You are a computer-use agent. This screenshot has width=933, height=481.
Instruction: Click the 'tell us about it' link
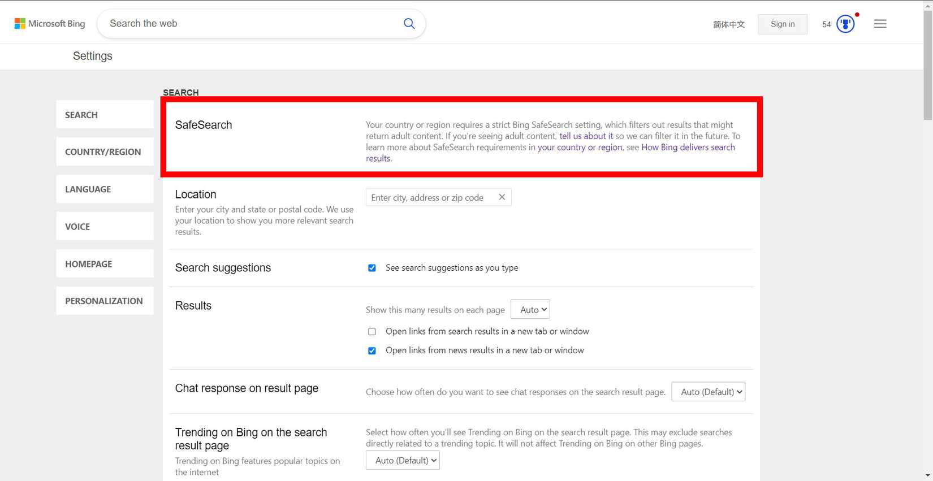(586, 136)
